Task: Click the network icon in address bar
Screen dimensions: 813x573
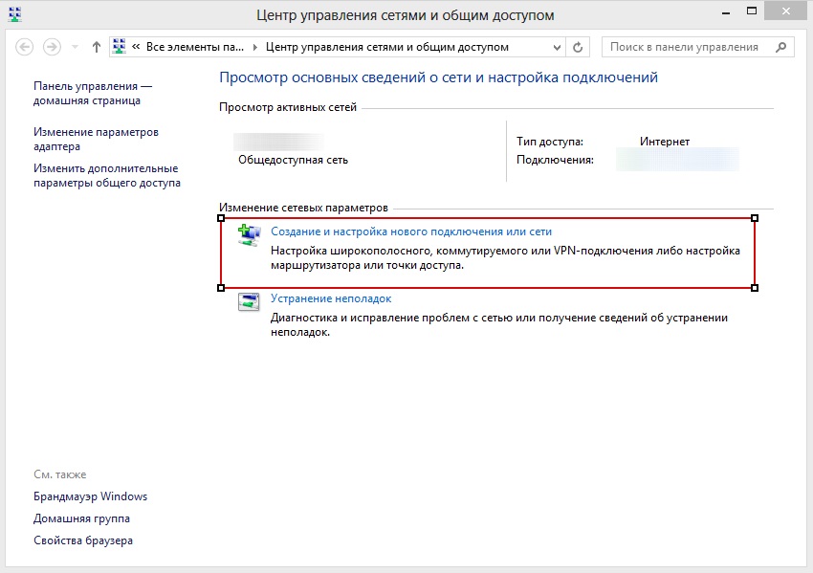Action: pos(120,47)
